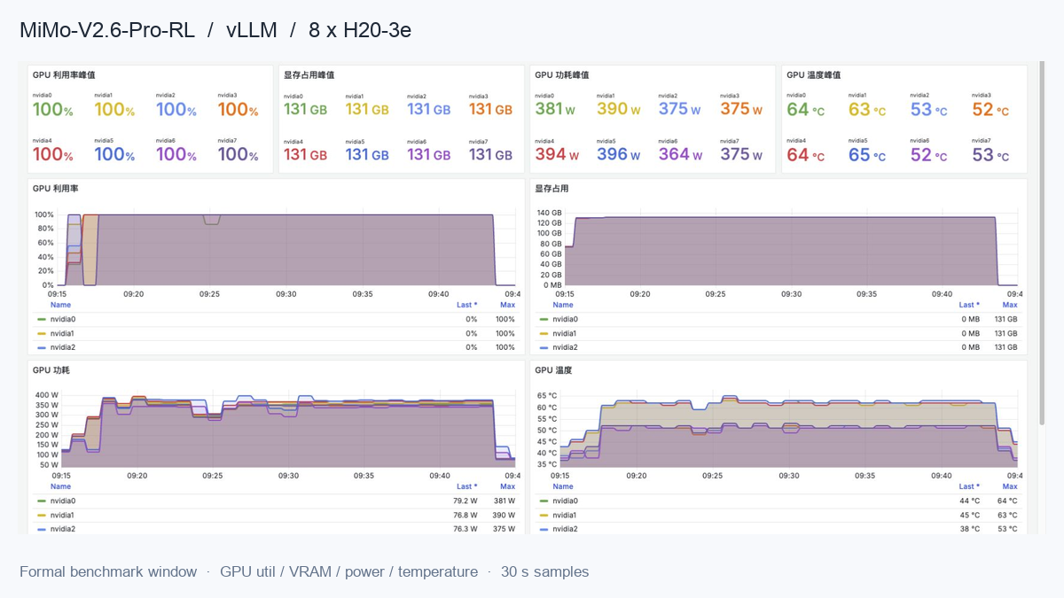1064x598 pixels.
Task: Click the 396 W power peak for nvidia5
Action: [x=618, y=154]
